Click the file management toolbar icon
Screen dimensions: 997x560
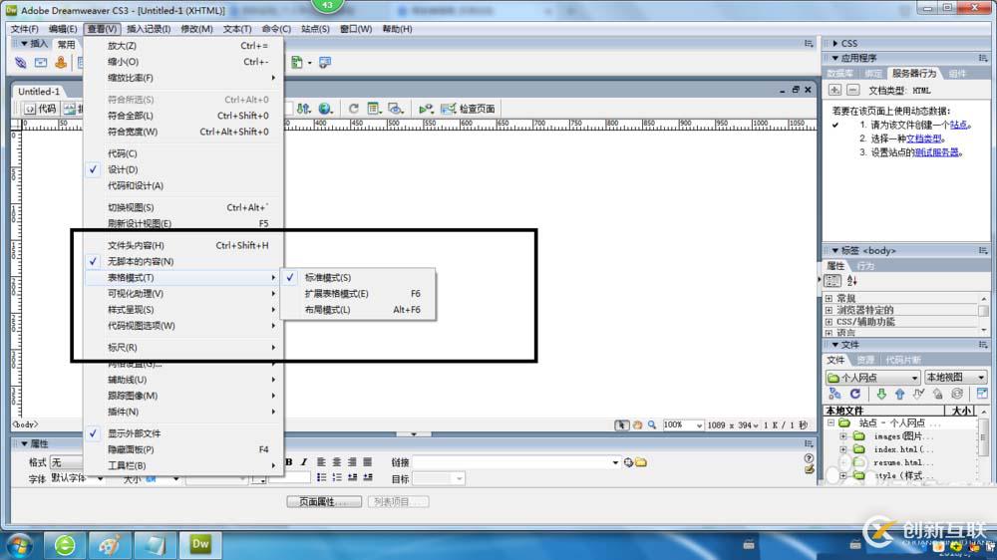[x=304, y=109]
